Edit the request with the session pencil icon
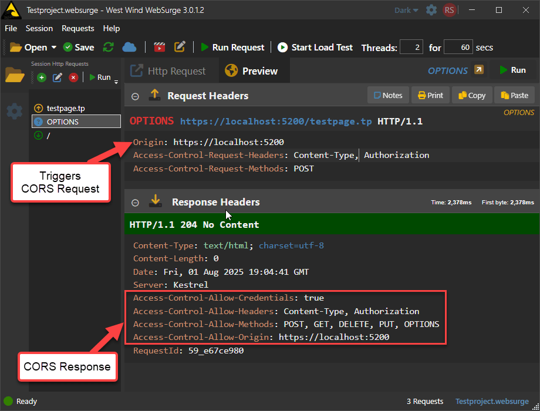Viewport: 540px width, 411px height. coord(58,78)
